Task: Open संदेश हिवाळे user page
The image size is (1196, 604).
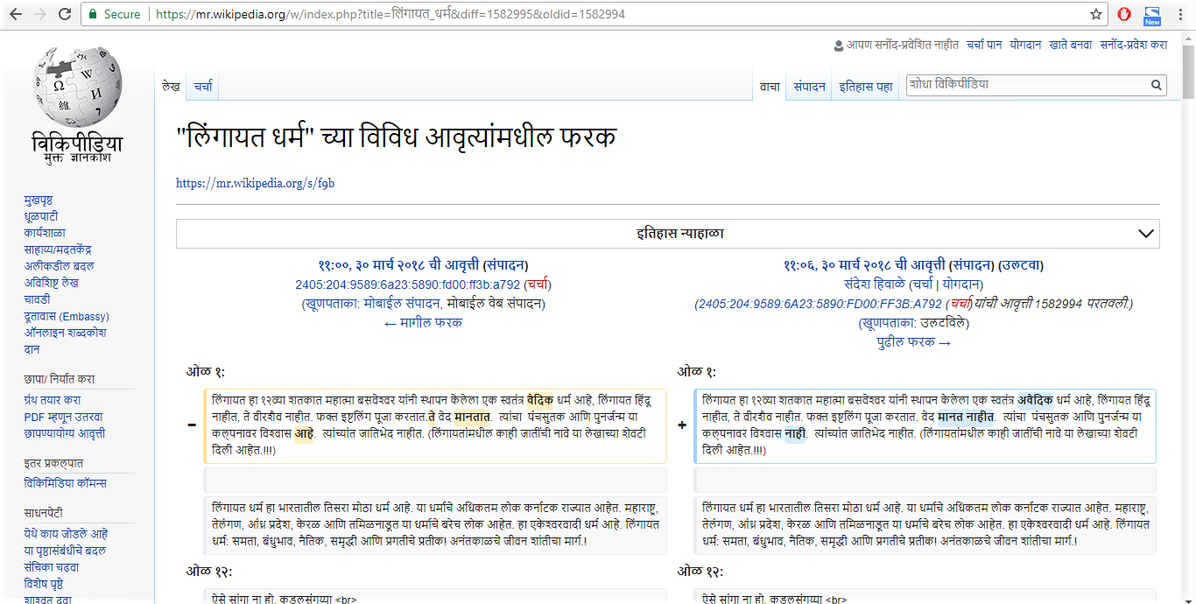Action: click(x=874, y=284)
